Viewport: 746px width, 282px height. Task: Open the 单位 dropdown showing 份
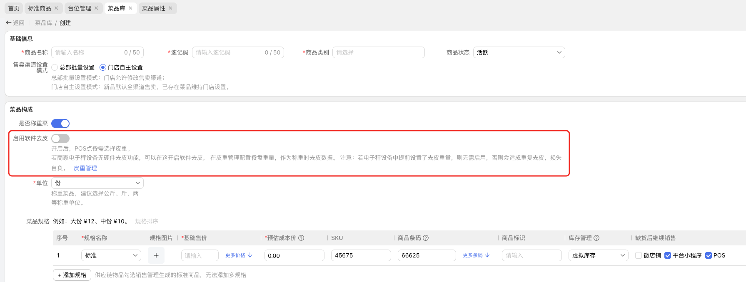coord(97,183)
